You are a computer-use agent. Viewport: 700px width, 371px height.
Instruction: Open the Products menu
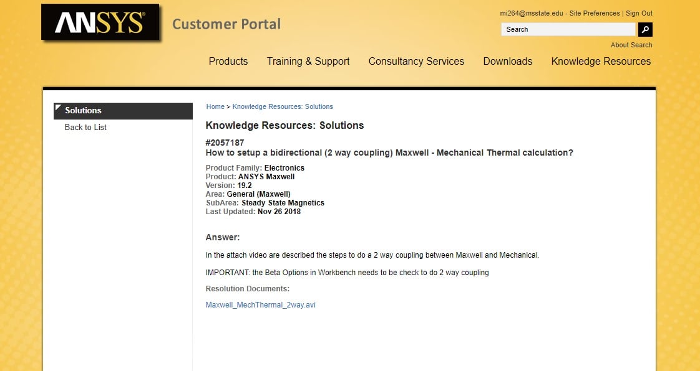point(228,62)
